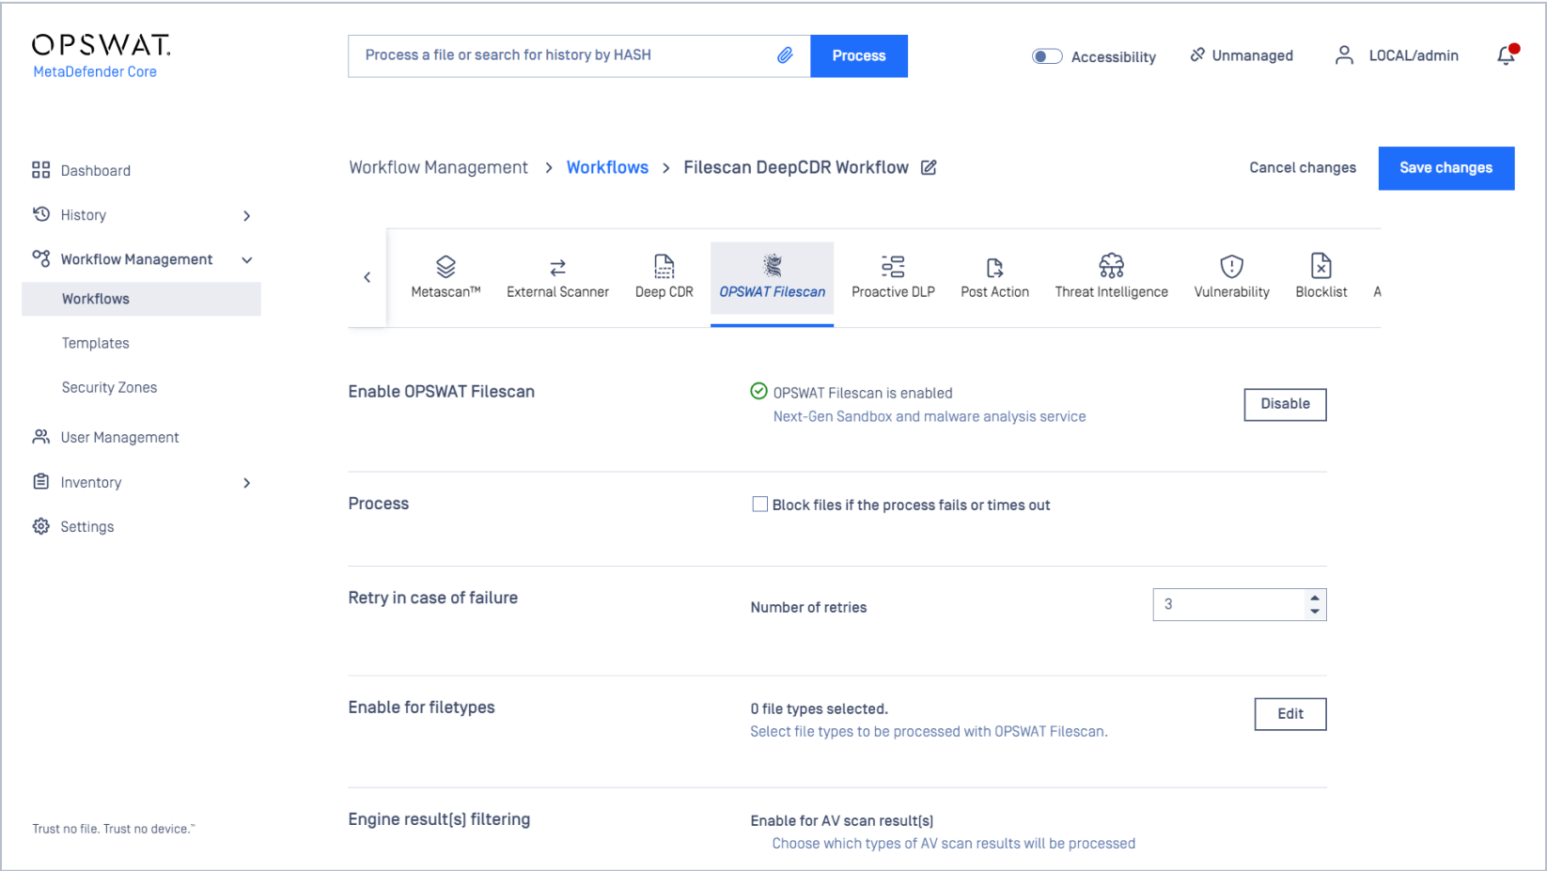Click the External Scanner arrows icon

[557, 268]
